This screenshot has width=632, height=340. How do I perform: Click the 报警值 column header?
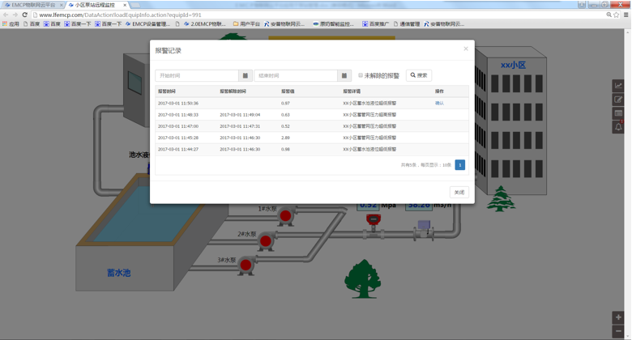click(288, 91)
